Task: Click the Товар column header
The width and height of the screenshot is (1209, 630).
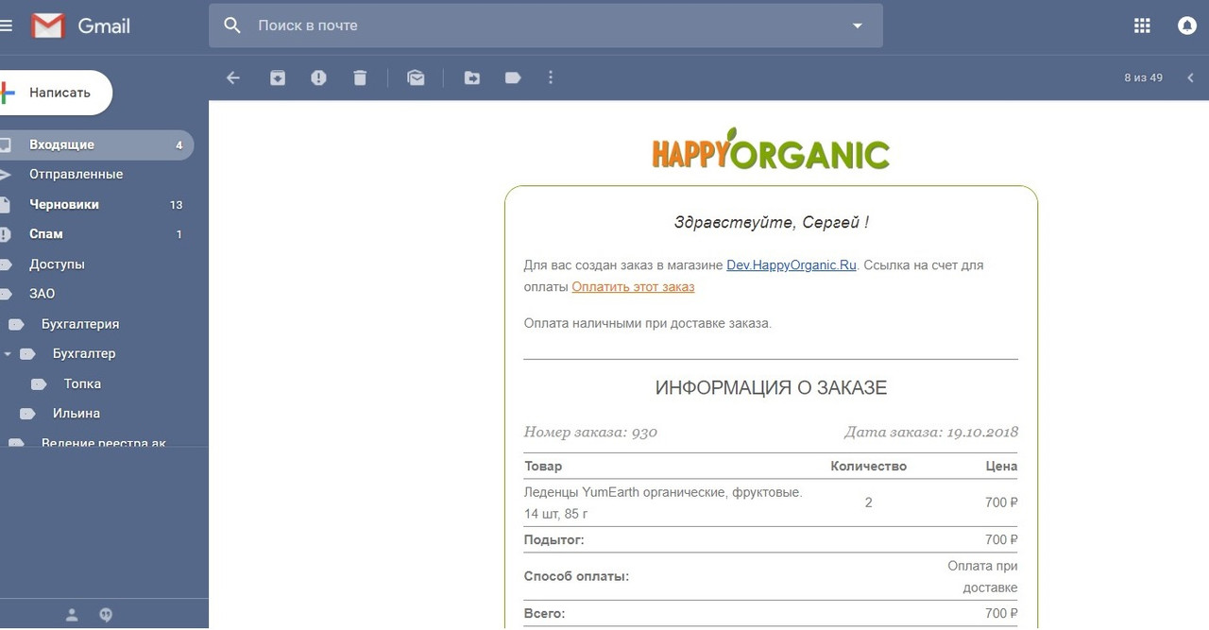Action: [x=542, y=466]
